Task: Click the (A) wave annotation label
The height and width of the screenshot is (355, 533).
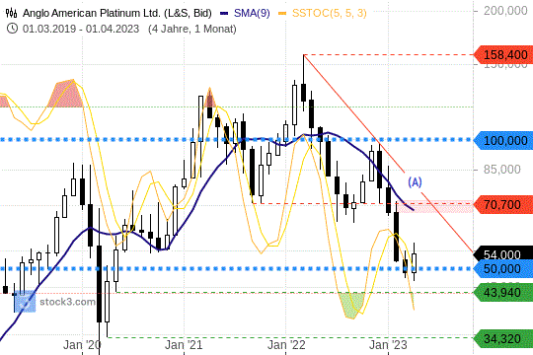Action: coord(415,182)
